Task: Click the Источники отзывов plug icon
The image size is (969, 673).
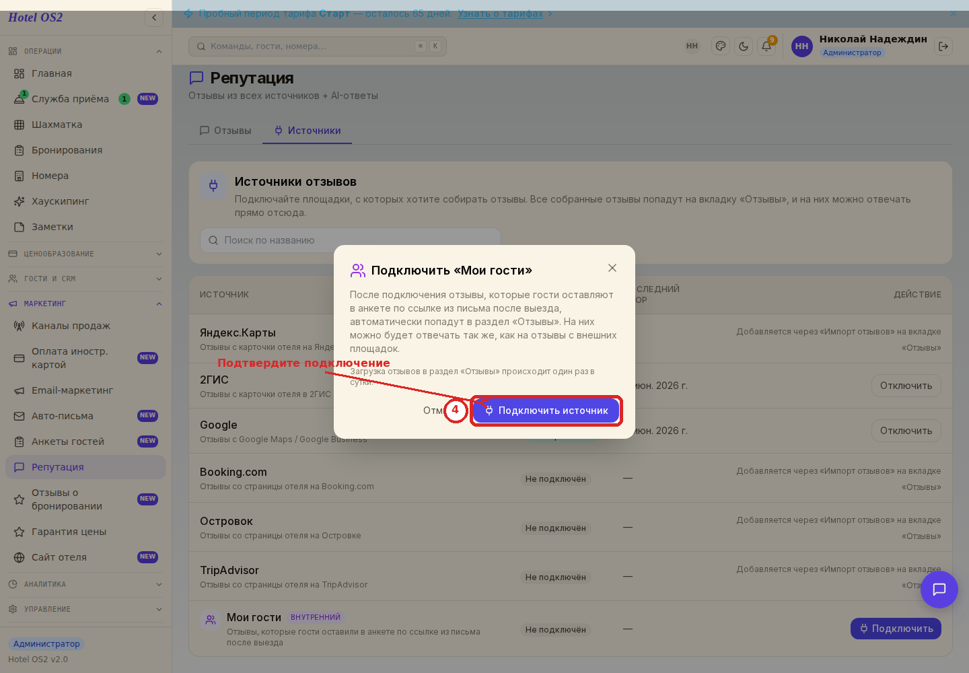Action: click(213, 186)
